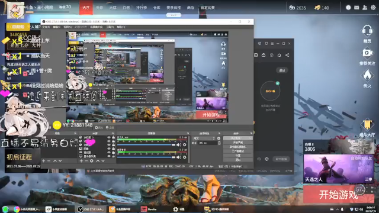Click the player avatar in game header
This screenshot has width=379, height=213.
pos(16,10)
